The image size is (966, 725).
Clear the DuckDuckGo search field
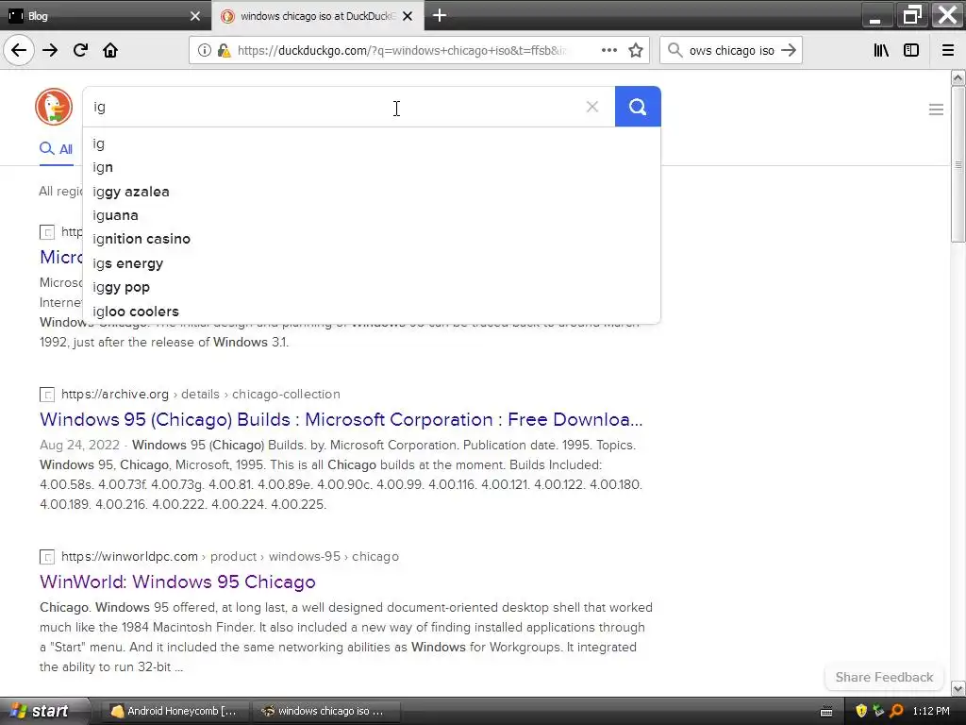point(592,107)
